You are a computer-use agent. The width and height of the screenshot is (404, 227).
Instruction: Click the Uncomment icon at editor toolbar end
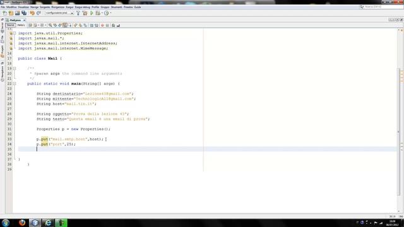(x=118, y=25)
